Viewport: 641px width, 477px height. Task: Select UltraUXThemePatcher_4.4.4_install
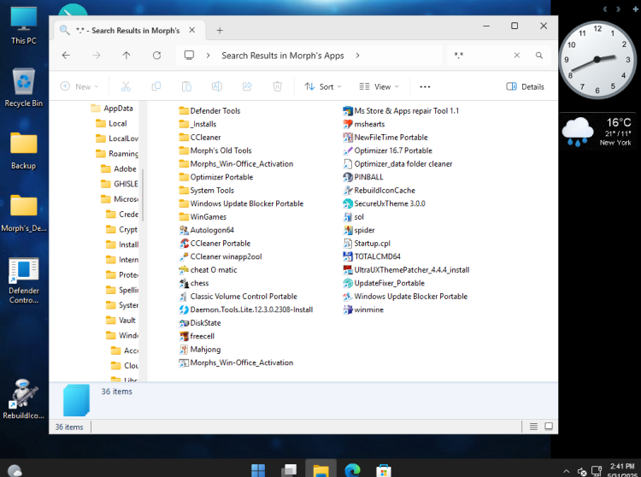coord(406,270)
